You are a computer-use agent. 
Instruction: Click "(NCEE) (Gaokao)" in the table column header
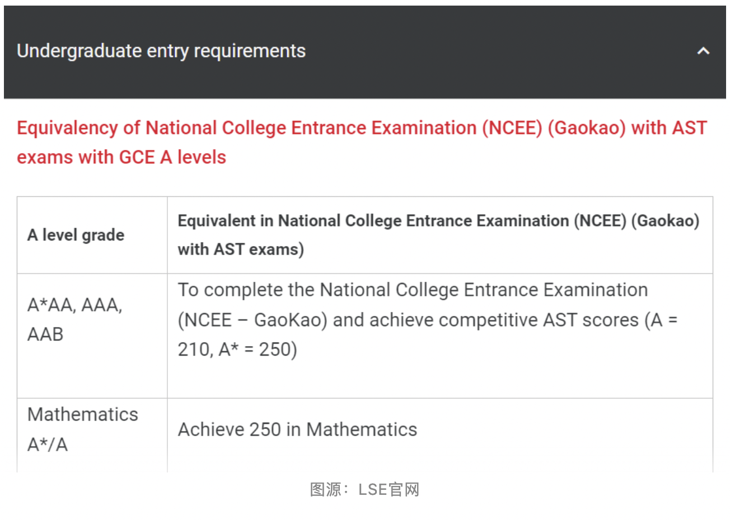[637, 221]
